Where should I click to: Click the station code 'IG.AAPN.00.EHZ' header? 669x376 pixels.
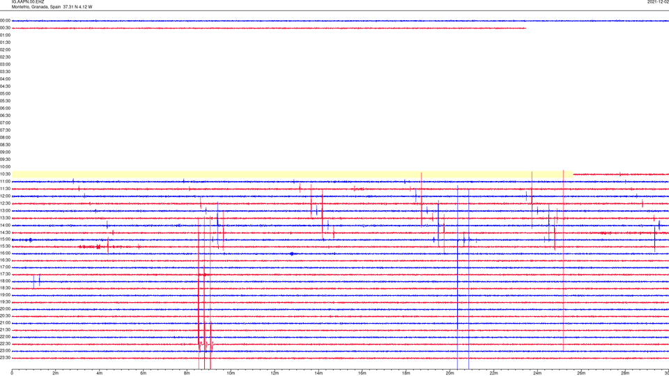(28, 2)
